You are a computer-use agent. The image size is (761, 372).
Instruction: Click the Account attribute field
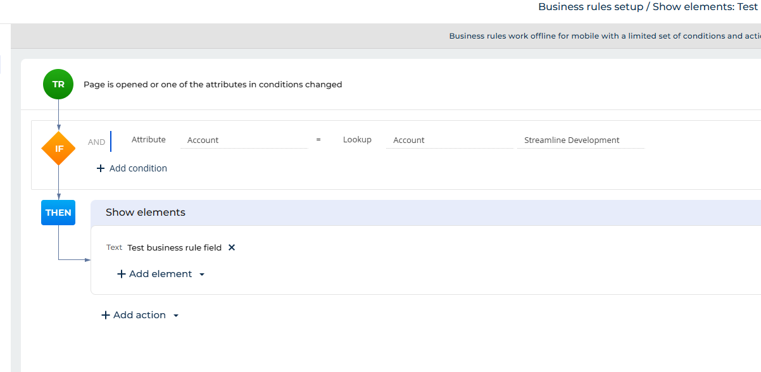point(244,140)
